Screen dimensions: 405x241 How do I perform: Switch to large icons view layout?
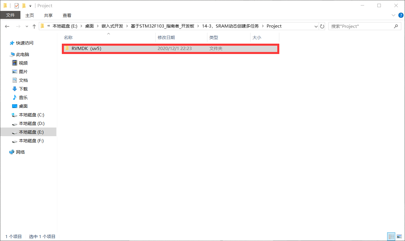click(399, 236)
